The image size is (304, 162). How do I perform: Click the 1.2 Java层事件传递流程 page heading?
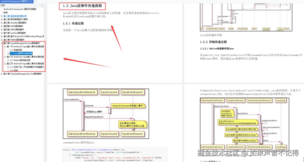point(82,6)
